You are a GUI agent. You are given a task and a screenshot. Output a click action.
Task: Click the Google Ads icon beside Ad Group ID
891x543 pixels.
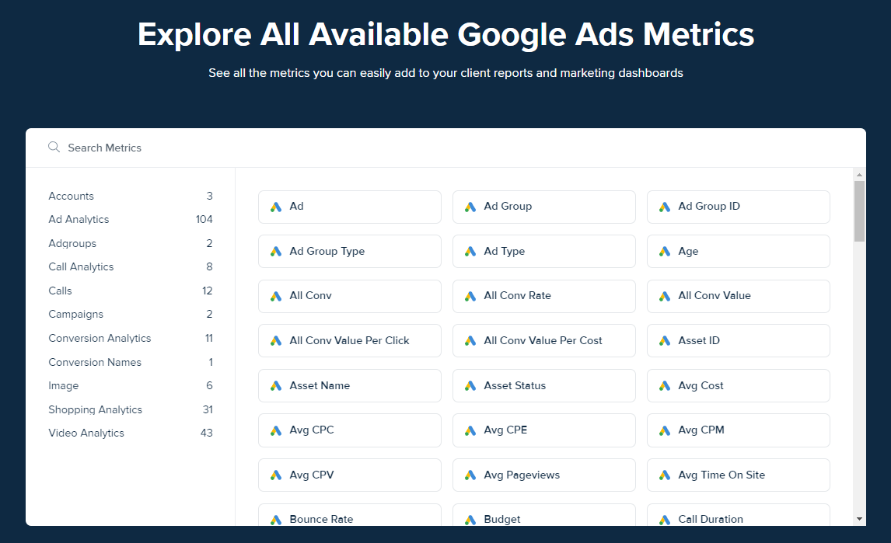point(665,207)
